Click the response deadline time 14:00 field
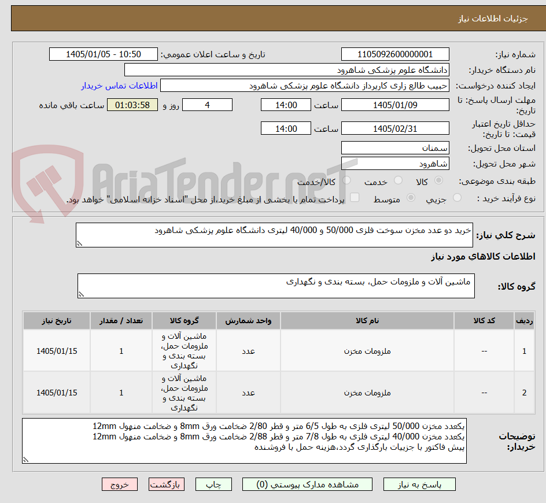This screenshot has height=503, width=546. [286, 105]
